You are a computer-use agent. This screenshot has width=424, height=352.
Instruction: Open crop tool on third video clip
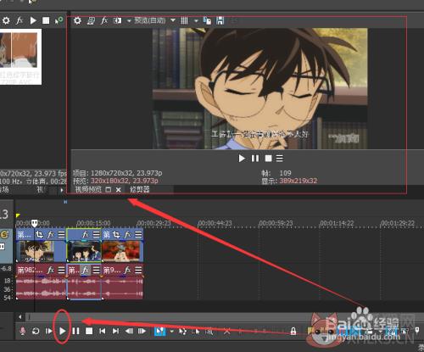116,234
